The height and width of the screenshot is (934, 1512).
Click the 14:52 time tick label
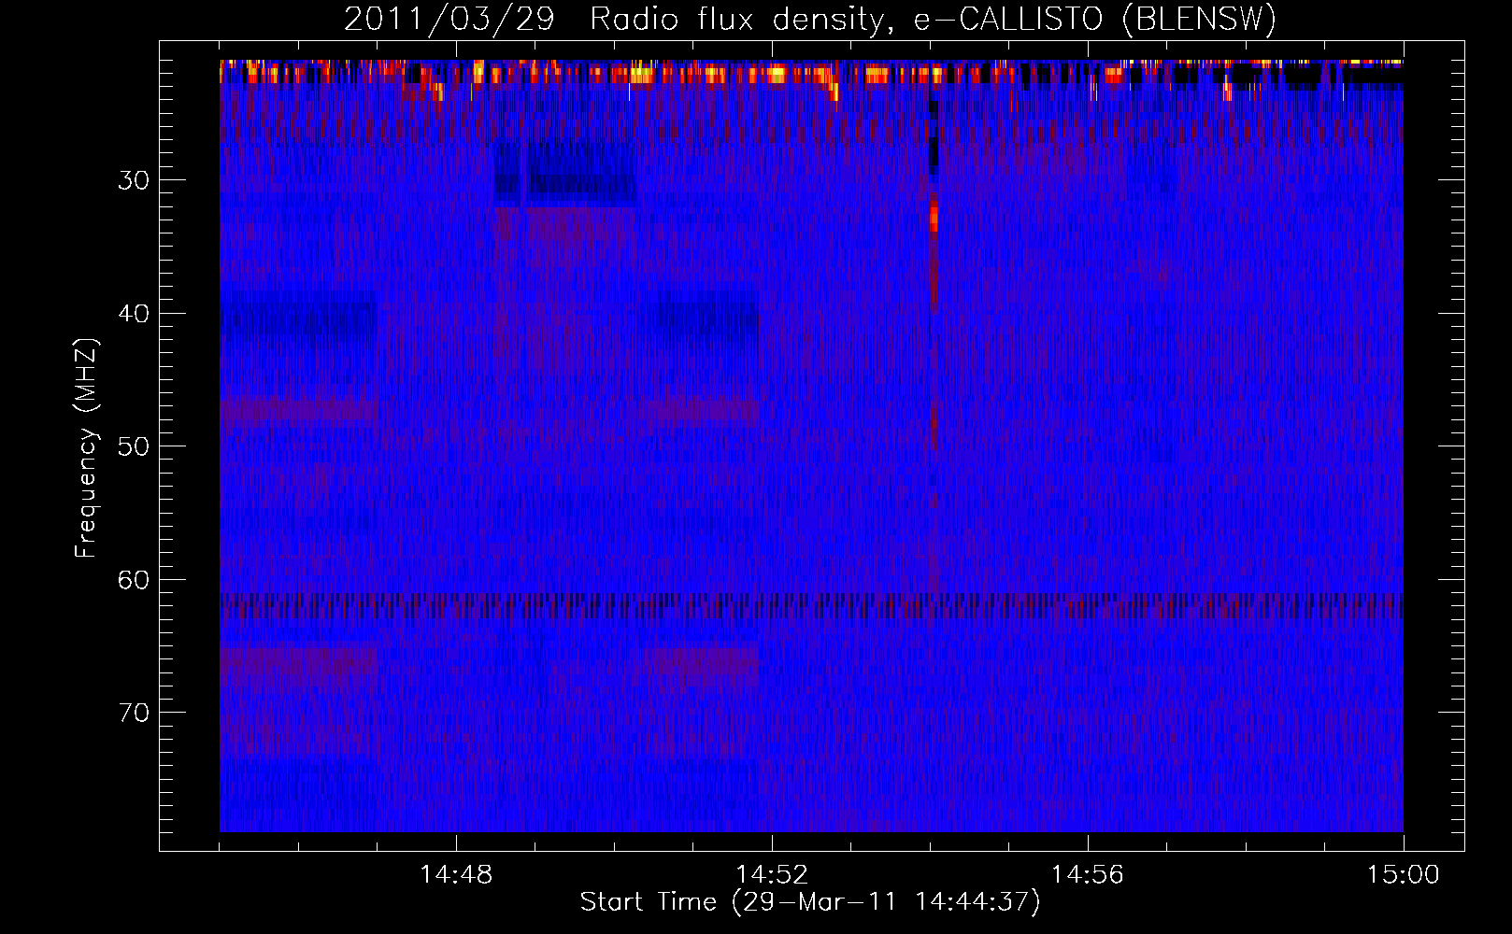[772, 875]
